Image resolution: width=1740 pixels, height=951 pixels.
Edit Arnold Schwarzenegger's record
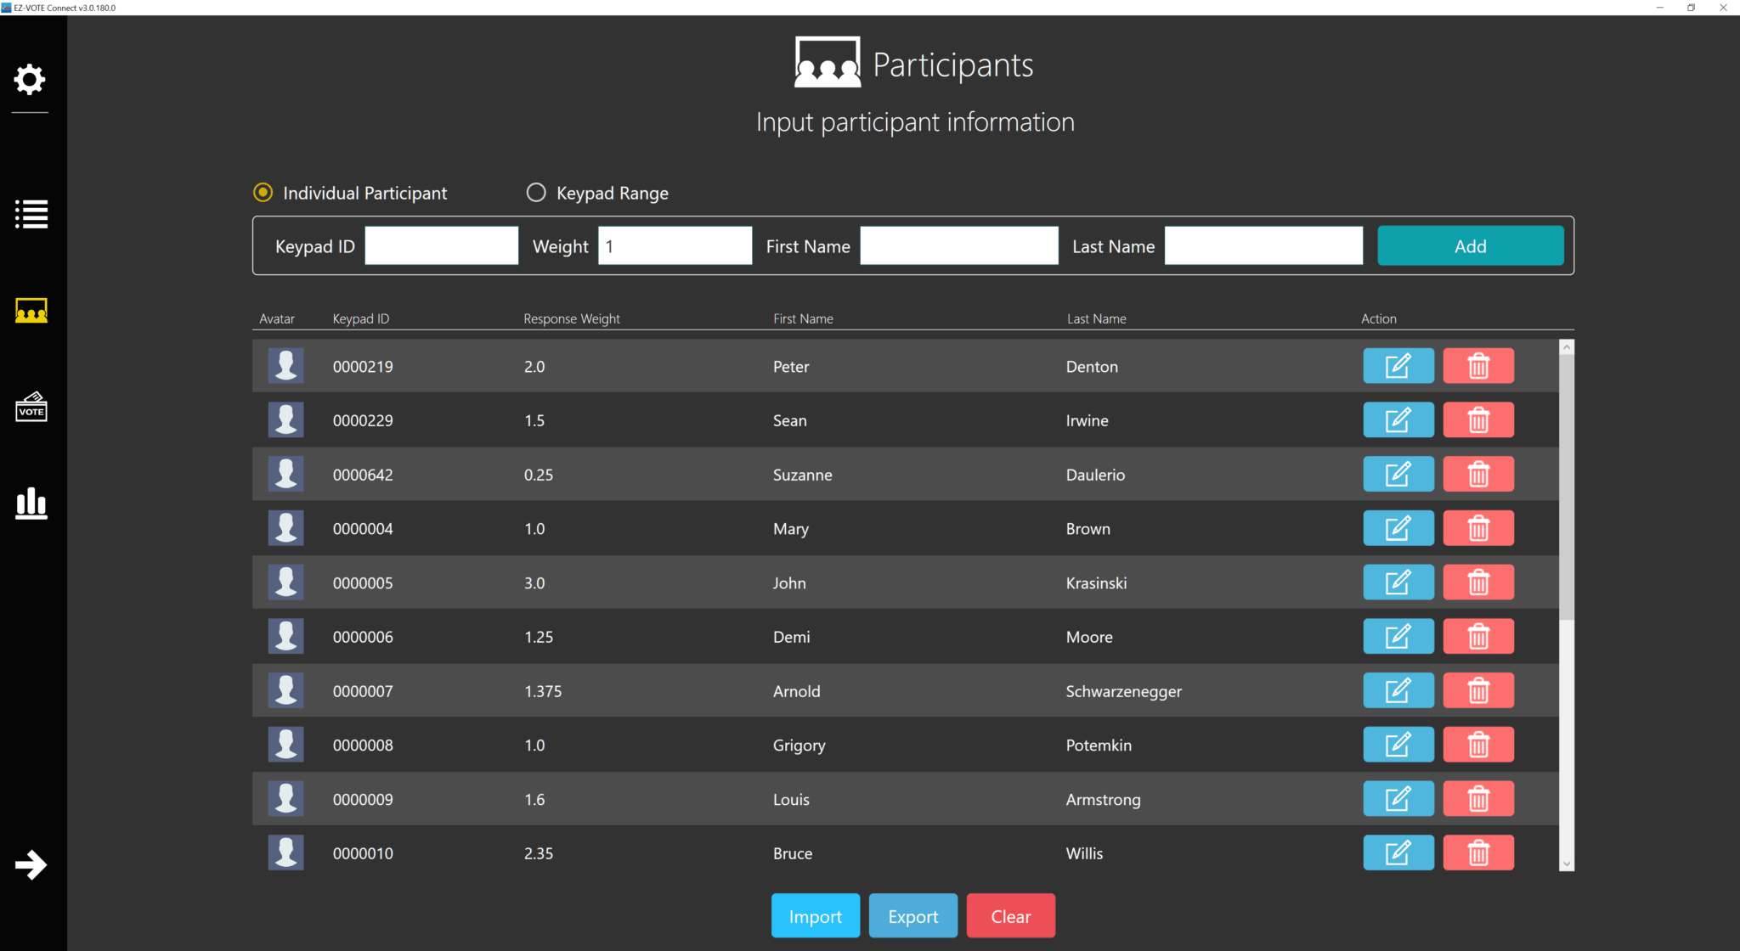coord(1398,690)
